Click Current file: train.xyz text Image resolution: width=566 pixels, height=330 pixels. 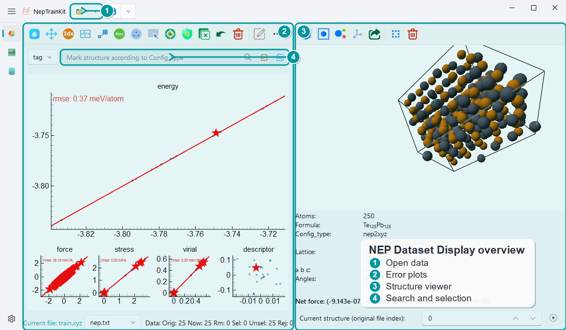[x=52, y=323]
